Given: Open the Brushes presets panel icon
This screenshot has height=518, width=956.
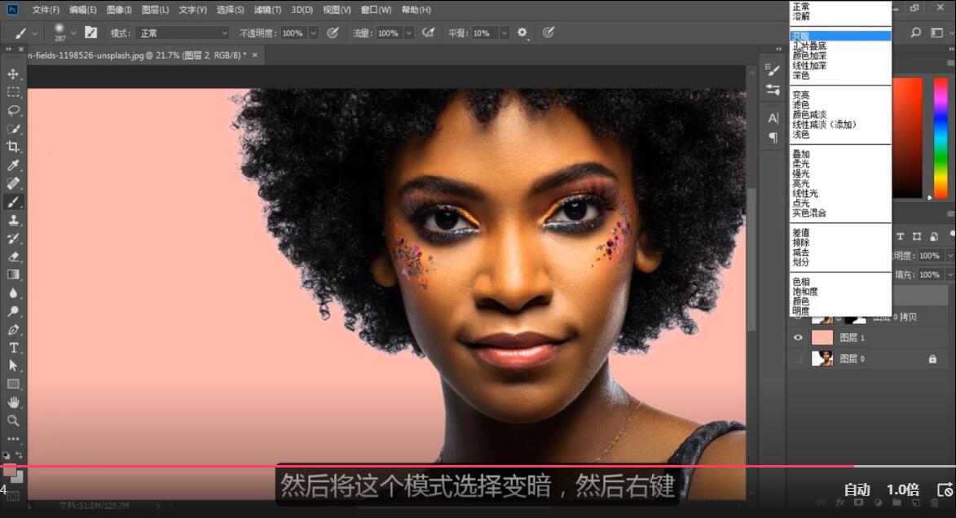Looking at the screenshot, I should (773, 90).
